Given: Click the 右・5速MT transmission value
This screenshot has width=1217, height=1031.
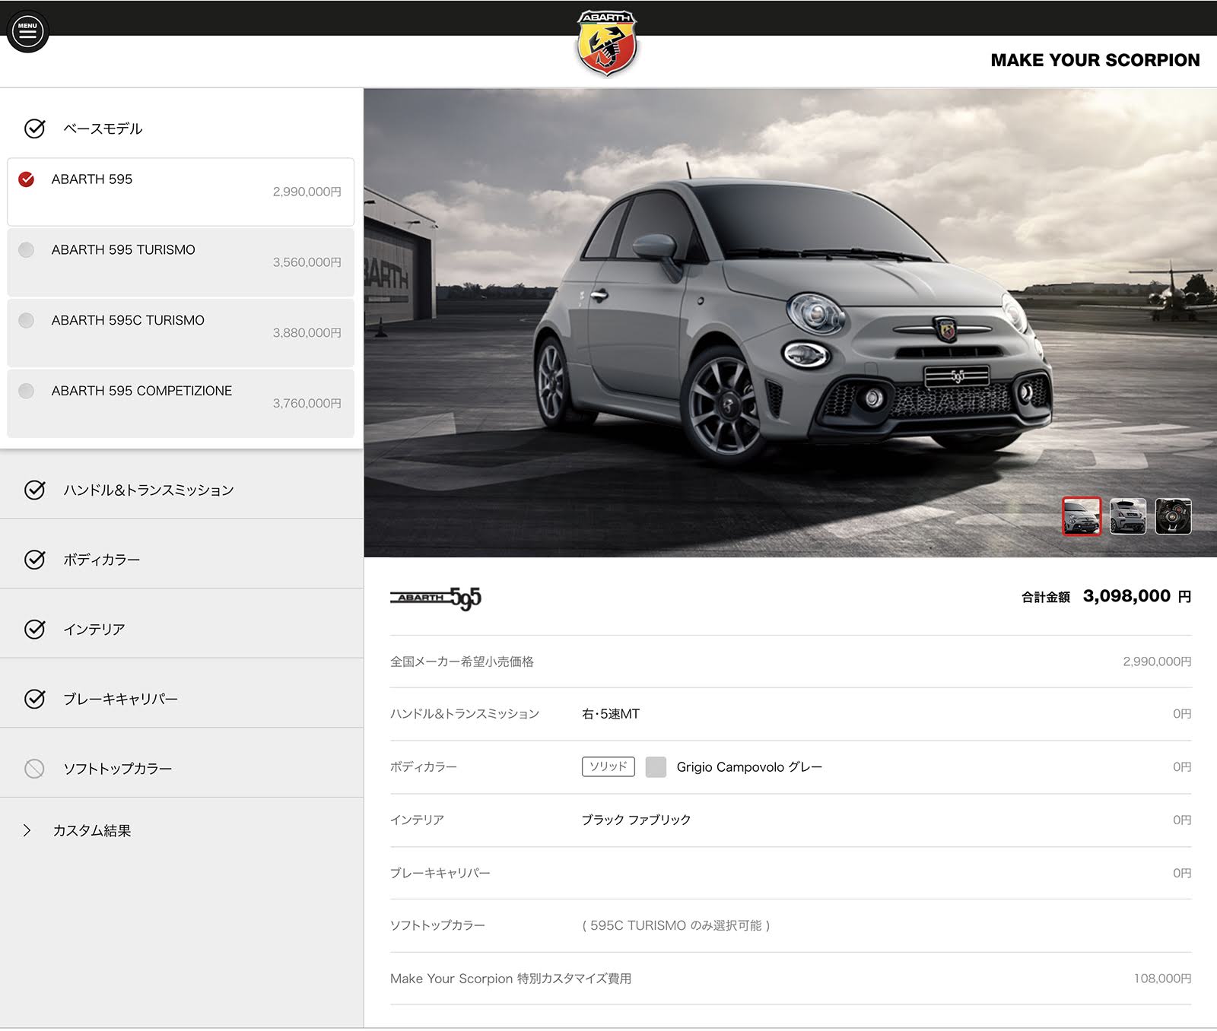Looking at the screenshot, I should click(610, 714).
